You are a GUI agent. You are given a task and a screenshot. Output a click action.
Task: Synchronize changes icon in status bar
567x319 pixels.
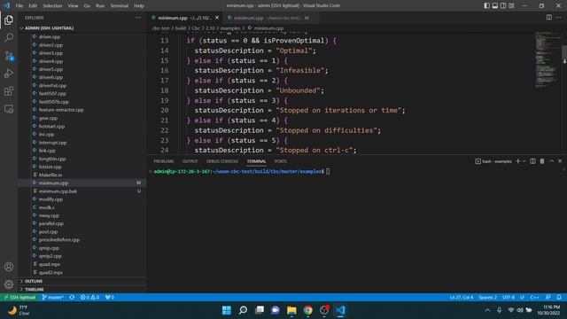coord(72,298)
